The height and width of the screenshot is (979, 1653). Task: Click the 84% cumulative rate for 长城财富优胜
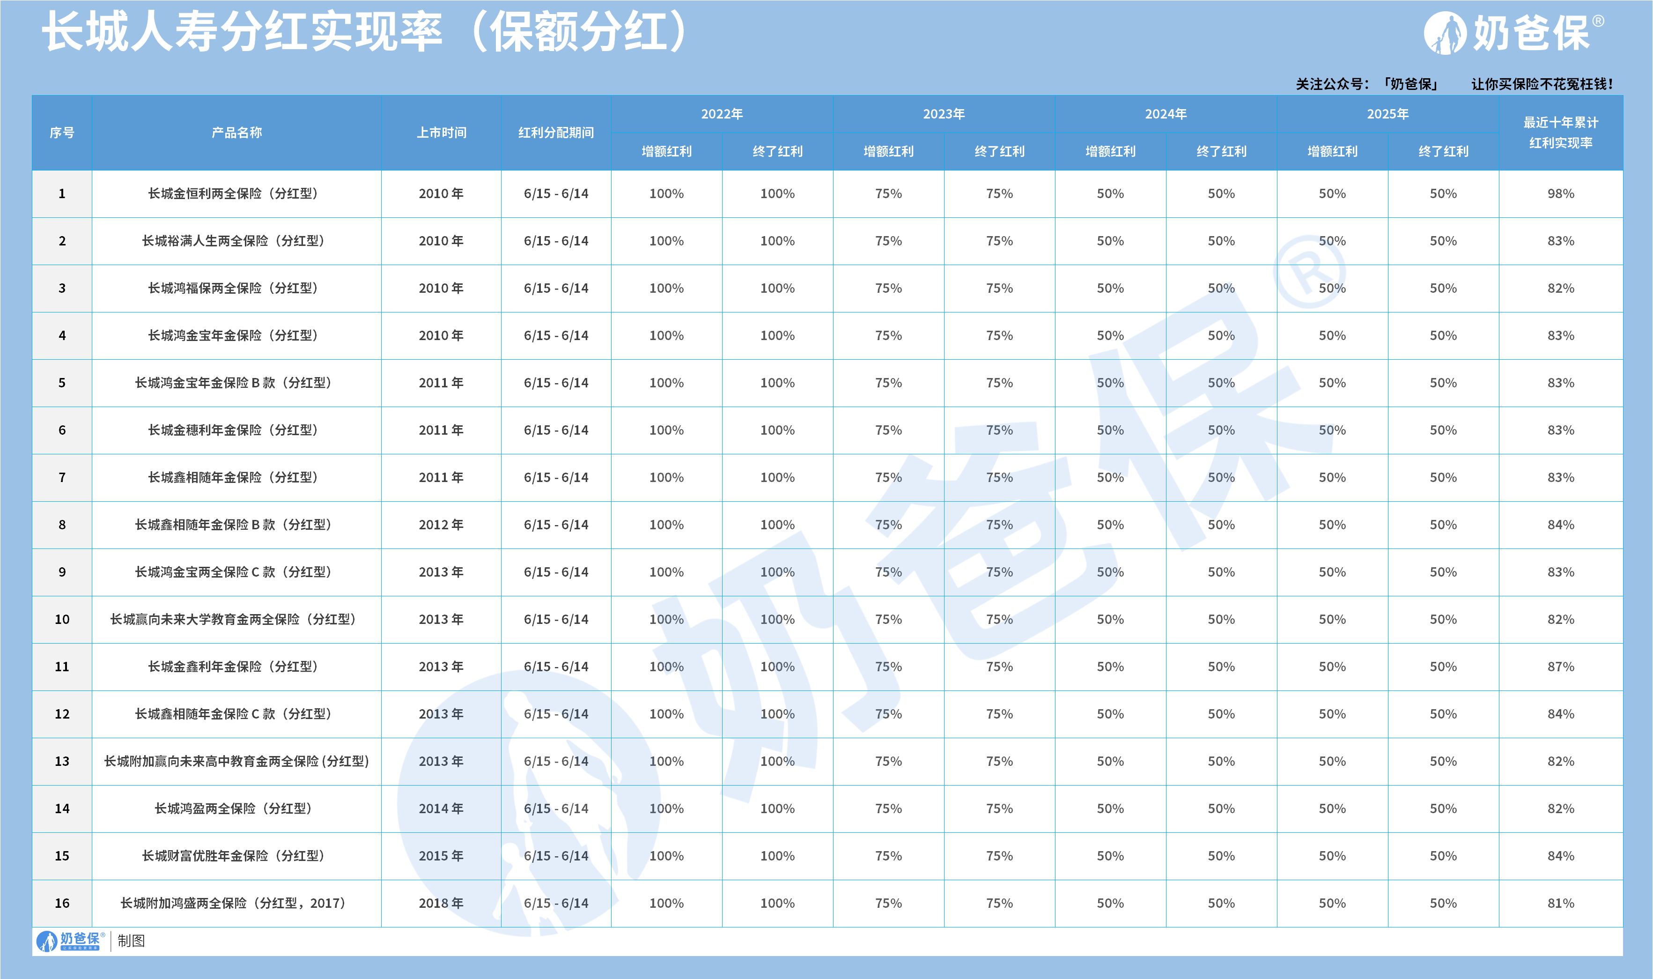click(x=1561, y=856)
